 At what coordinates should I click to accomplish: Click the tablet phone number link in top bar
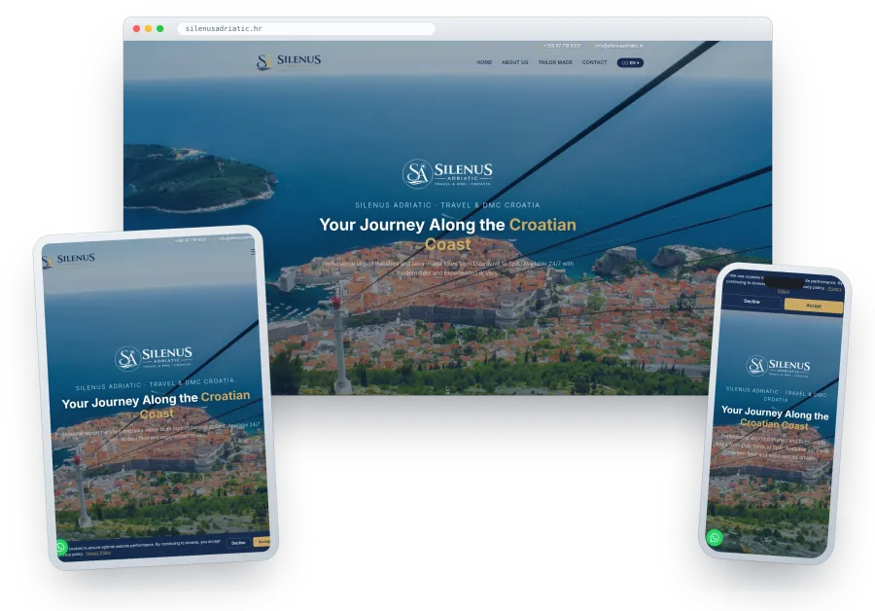191,240
